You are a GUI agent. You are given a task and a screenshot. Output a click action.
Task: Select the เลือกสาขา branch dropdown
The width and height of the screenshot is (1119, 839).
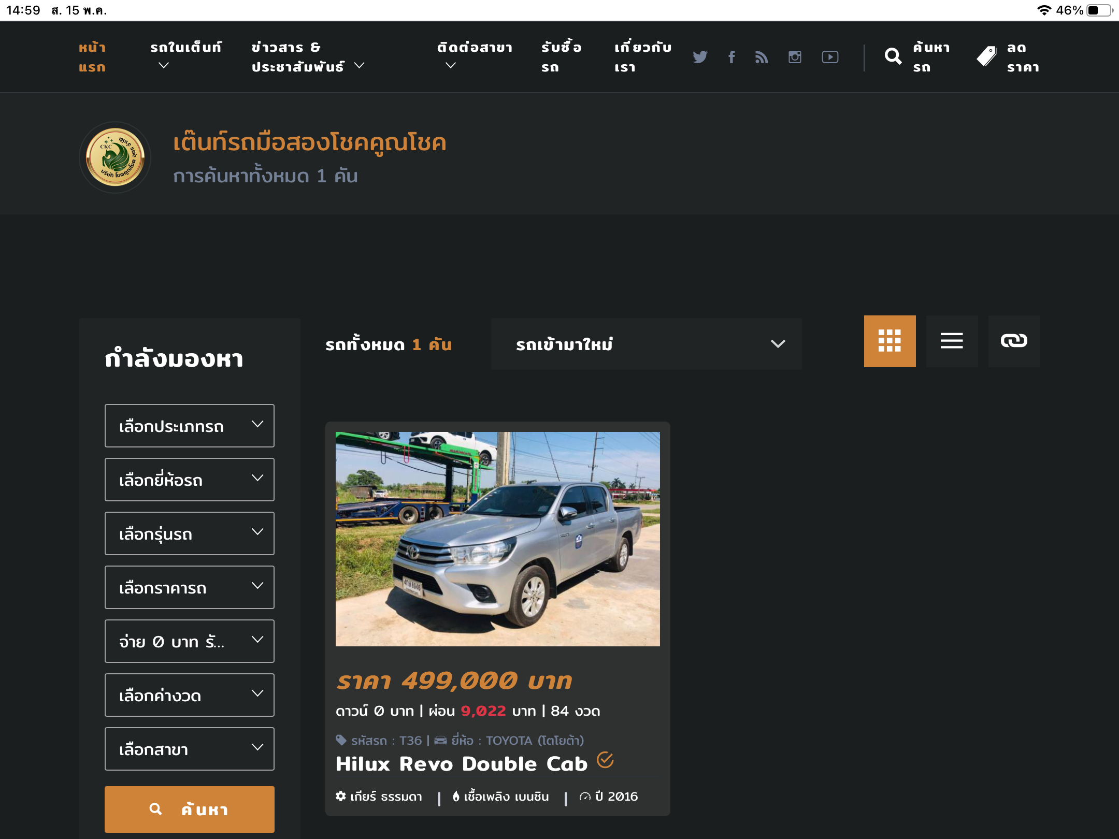189,749
